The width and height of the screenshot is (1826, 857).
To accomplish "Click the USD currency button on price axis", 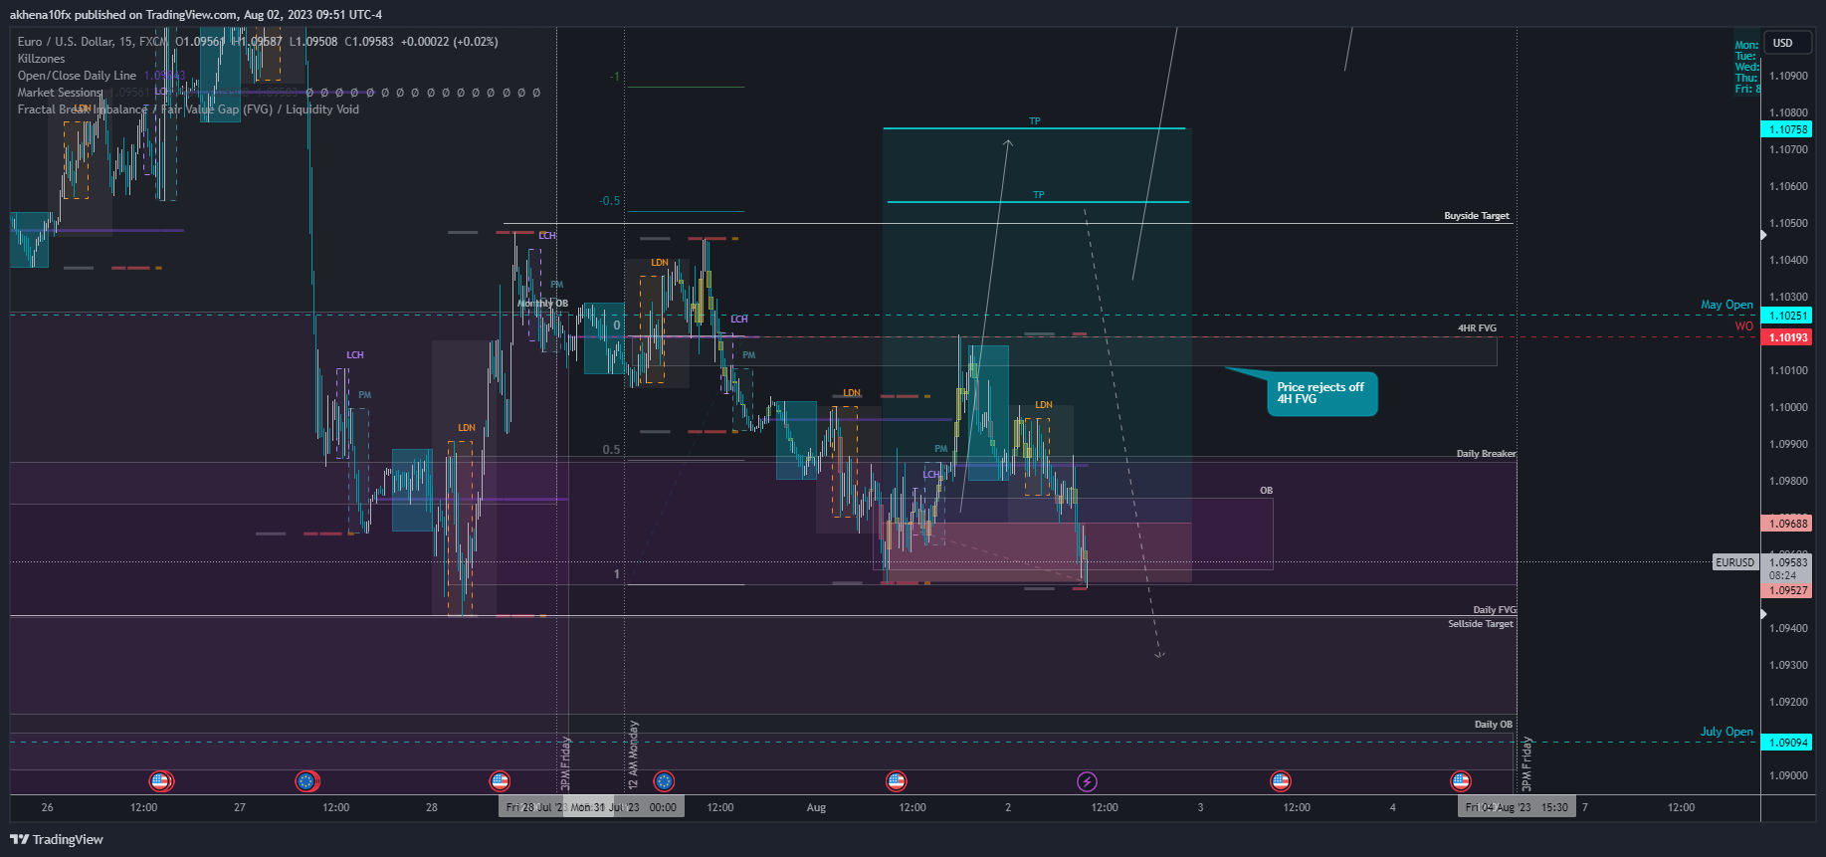I will click(1788, 43).
